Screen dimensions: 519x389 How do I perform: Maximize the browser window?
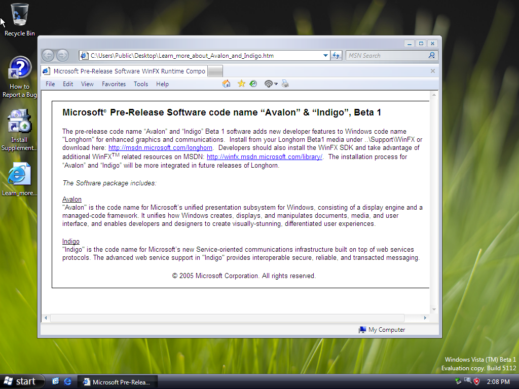coord(421,44)
